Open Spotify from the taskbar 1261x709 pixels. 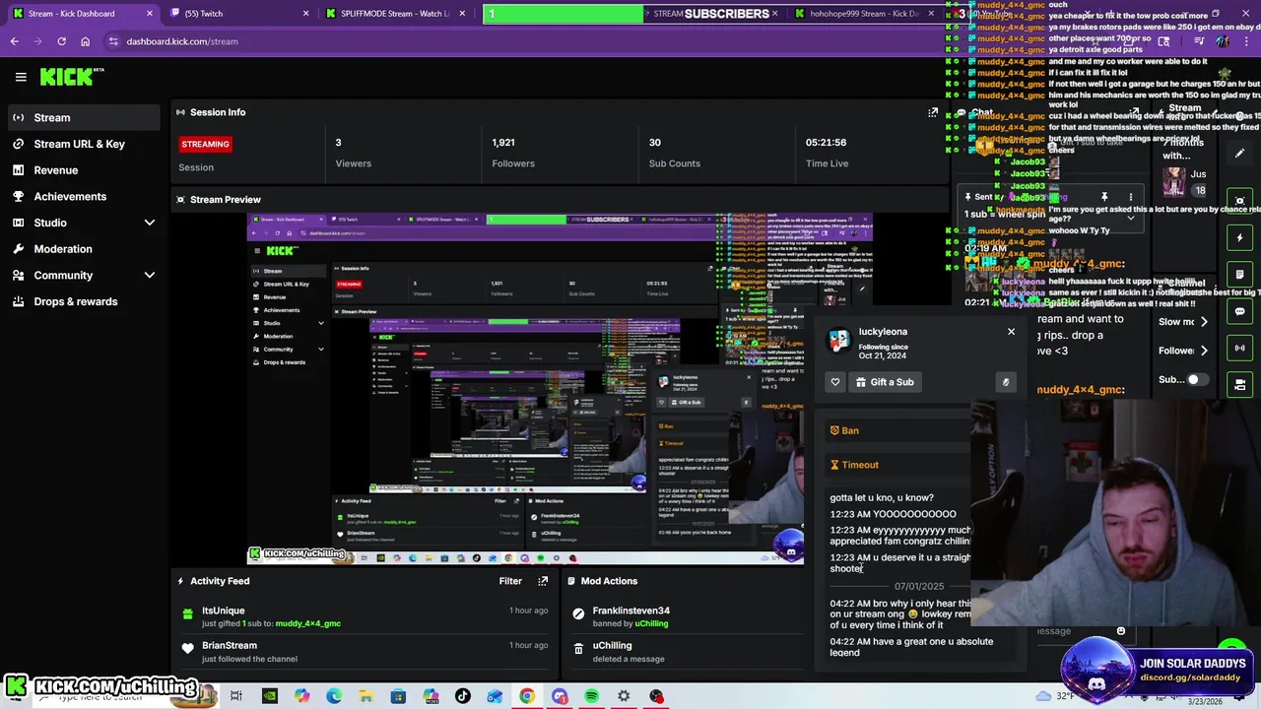591,696
